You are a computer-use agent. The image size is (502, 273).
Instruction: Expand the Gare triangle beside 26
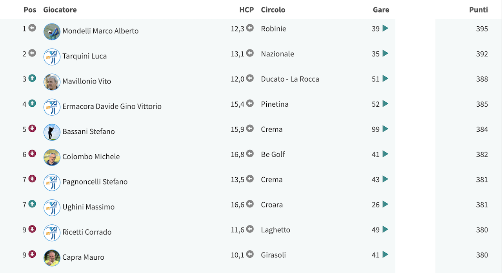tap(385, 204)
